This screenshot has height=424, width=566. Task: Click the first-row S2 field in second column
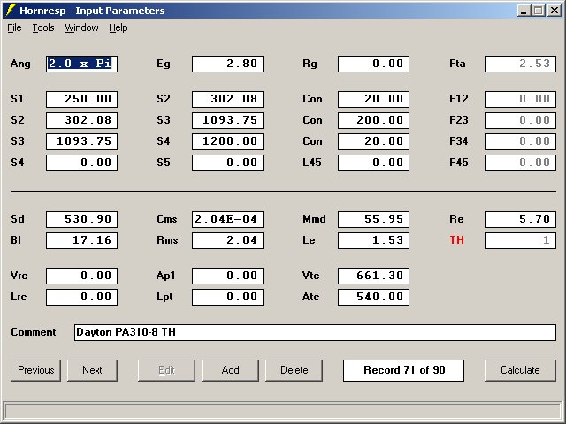[x=227, y=99]
